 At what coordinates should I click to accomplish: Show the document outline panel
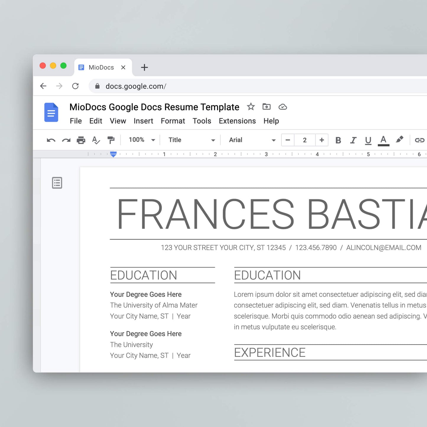pos(57,183)
